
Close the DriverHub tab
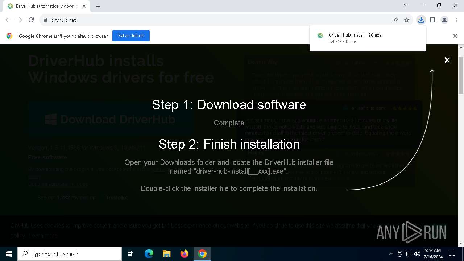tap(84, 6)
